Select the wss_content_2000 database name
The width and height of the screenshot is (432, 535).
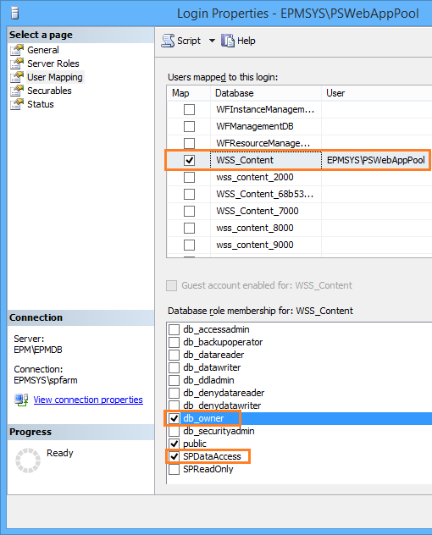point(255,178)
